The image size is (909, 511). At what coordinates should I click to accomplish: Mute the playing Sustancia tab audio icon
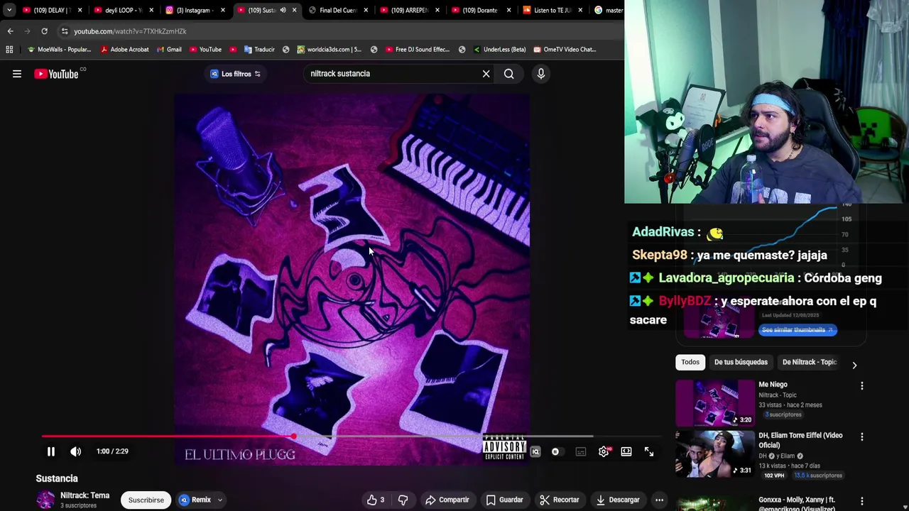[x=283, y=10]
